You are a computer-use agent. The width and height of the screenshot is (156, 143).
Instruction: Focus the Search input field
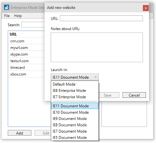(33, 25)
